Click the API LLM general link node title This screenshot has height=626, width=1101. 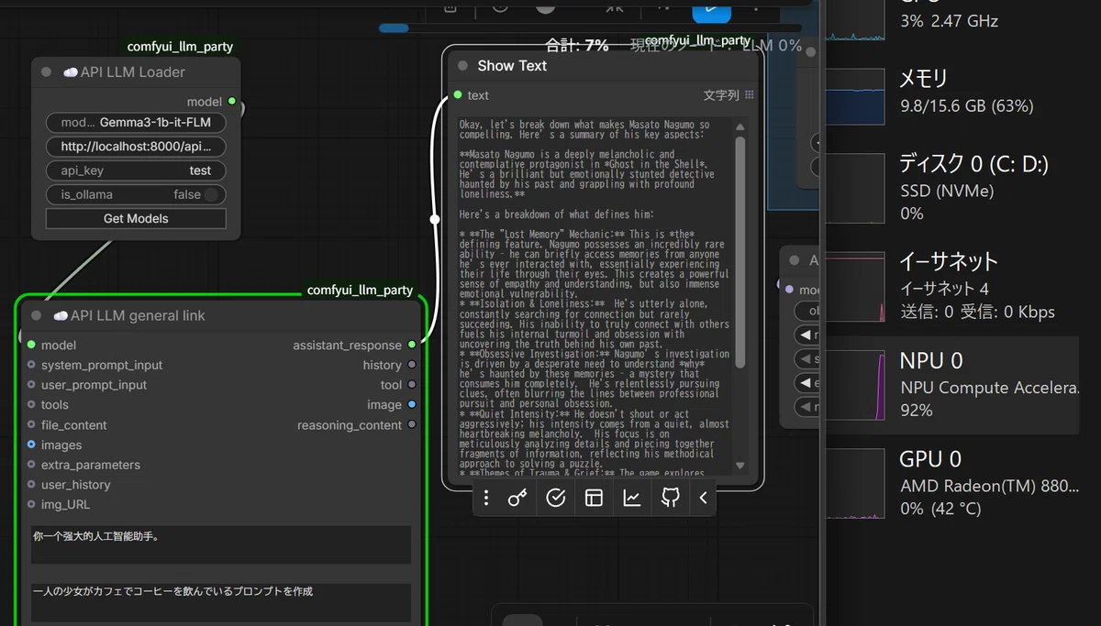pos(128,315)
